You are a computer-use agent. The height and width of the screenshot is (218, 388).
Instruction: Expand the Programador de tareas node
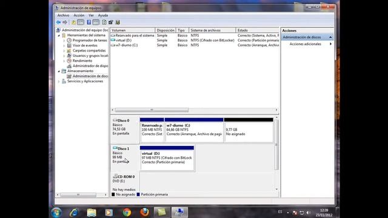[64, 41]
